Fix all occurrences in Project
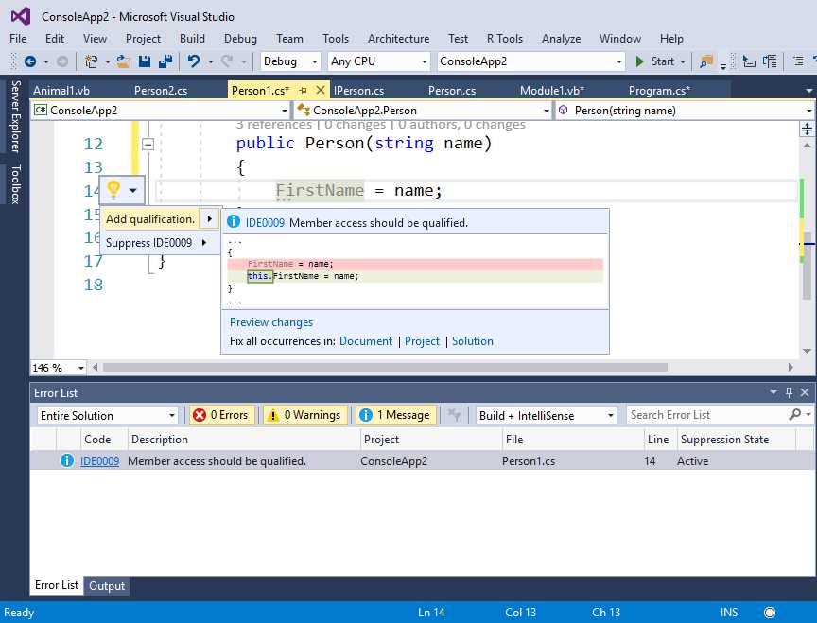Screen dimensions: 817x623 point(422,340)
